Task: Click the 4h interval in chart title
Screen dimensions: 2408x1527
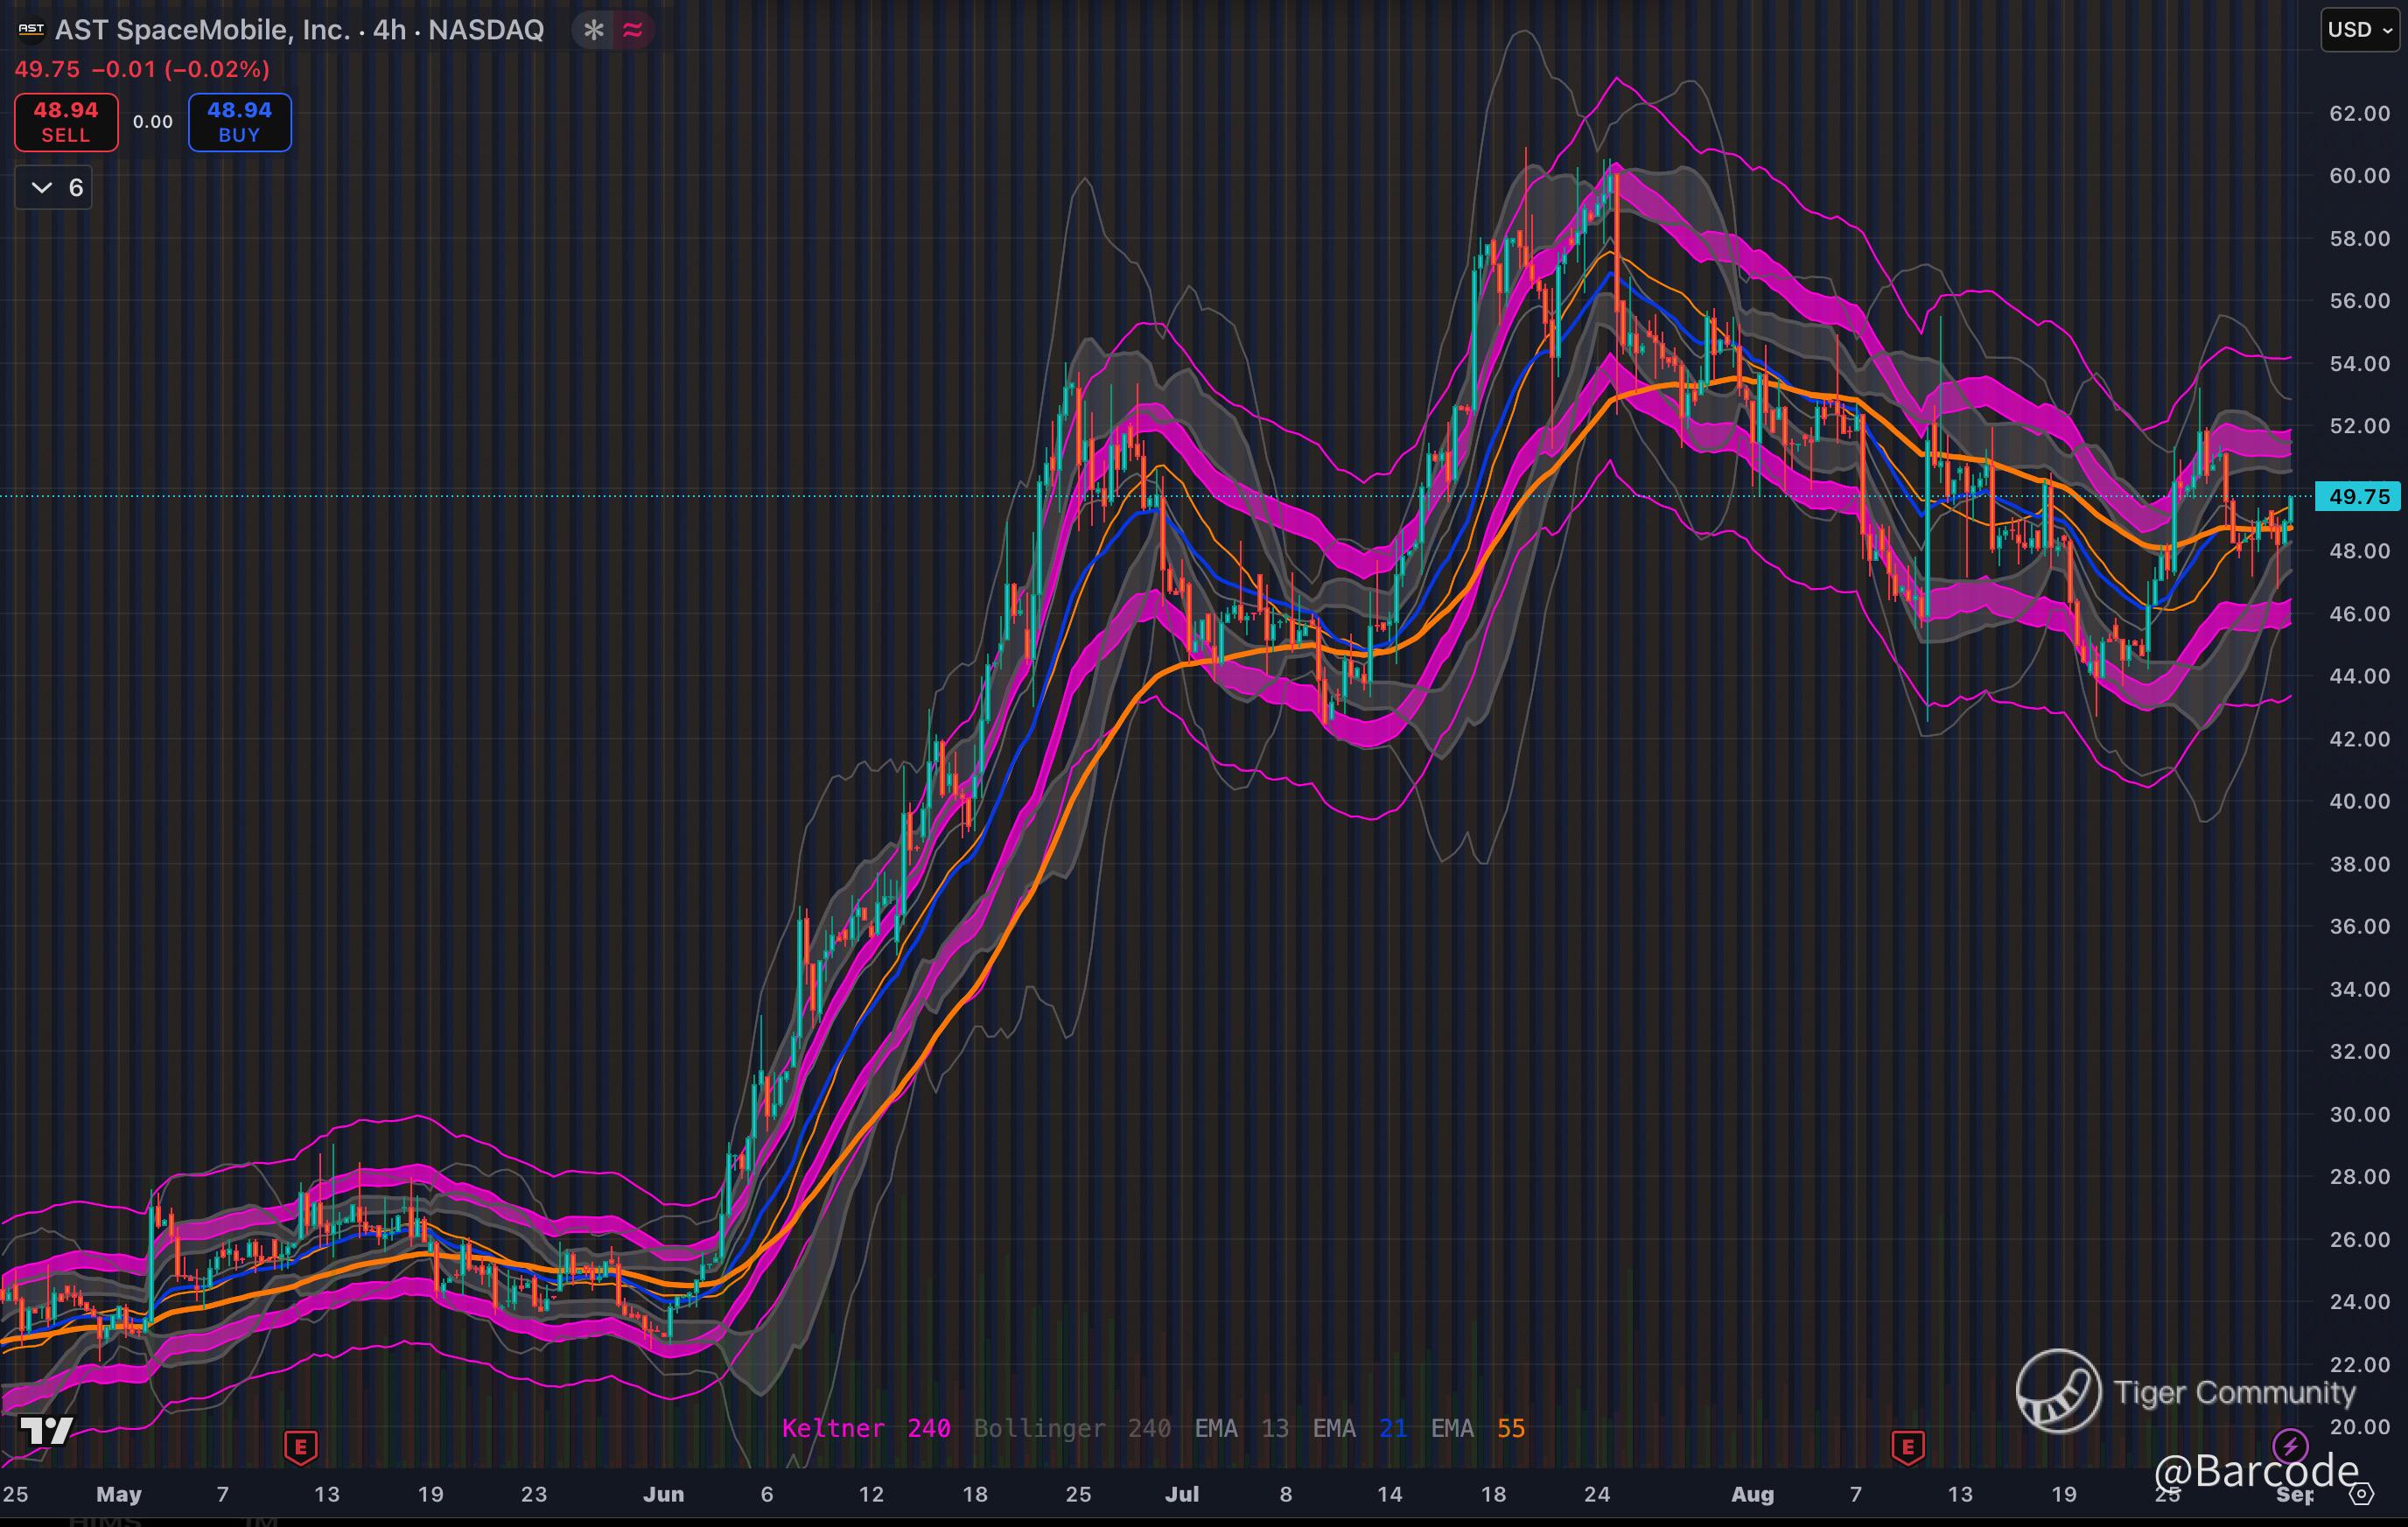Action: (x=389, y=30)
